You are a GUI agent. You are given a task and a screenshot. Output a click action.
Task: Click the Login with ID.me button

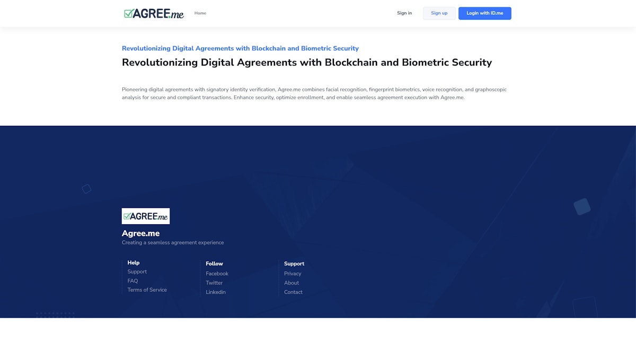coord(485,13)
